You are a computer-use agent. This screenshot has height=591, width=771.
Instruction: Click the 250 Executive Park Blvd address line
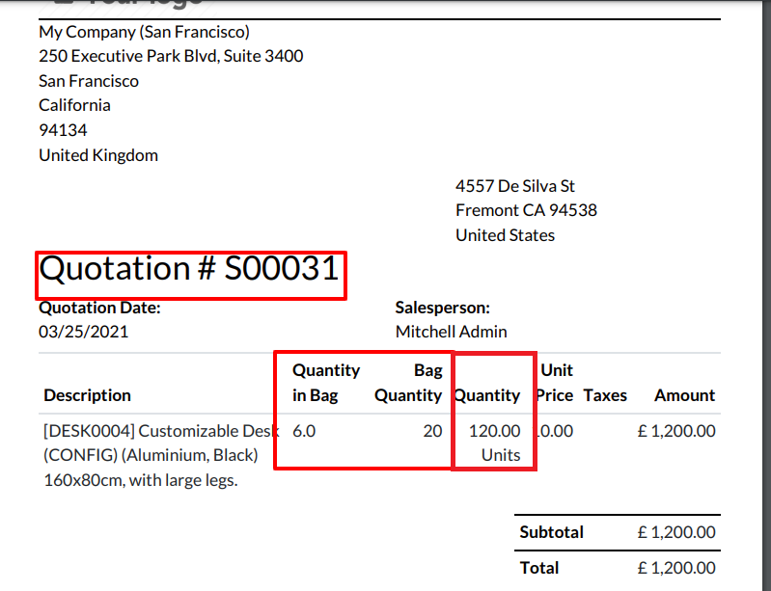click(171, 56)
